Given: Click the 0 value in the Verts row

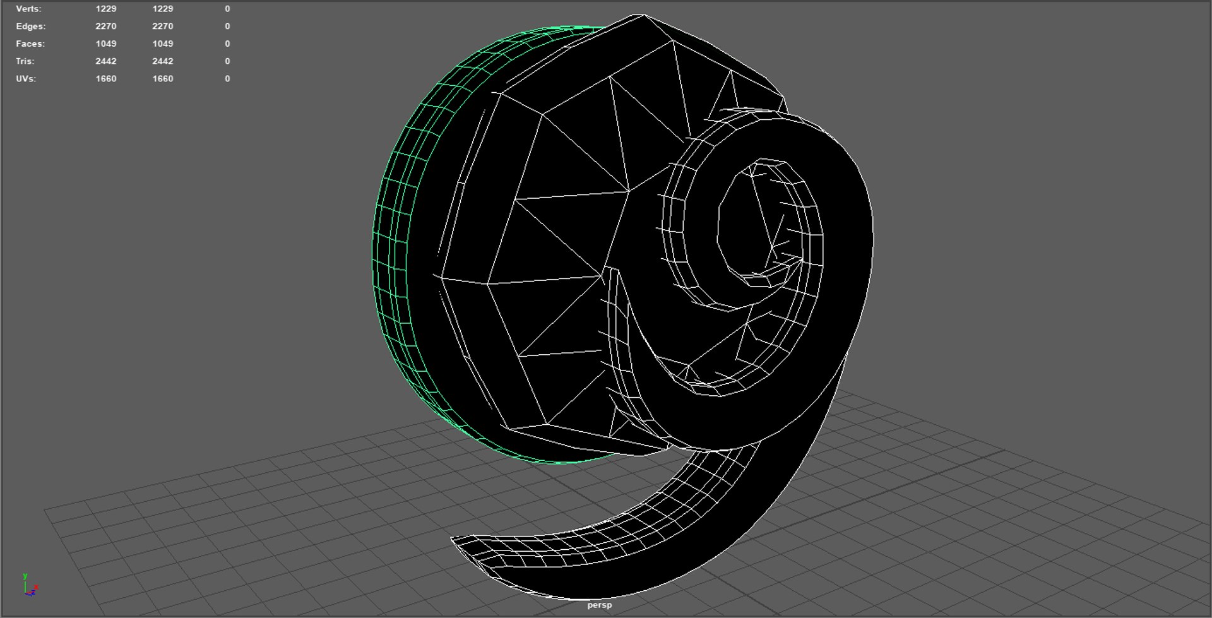Looking at the screenshot, I should coord(227,9).
